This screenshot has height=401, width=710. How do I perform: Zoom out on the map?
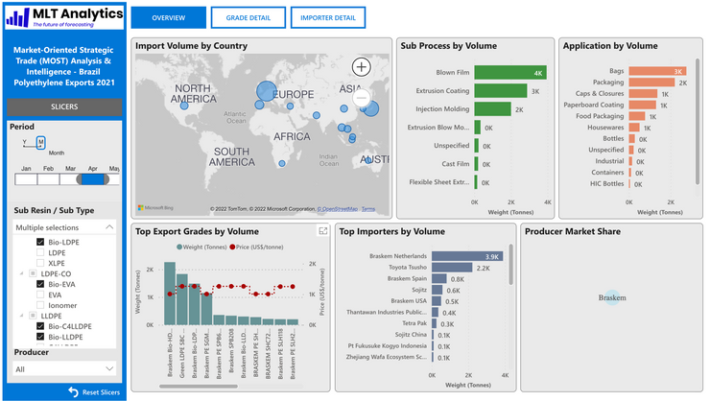point(361,98)
